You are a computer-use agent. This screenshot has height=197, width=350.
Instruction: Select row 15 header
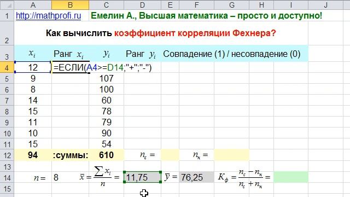(7, 189)
